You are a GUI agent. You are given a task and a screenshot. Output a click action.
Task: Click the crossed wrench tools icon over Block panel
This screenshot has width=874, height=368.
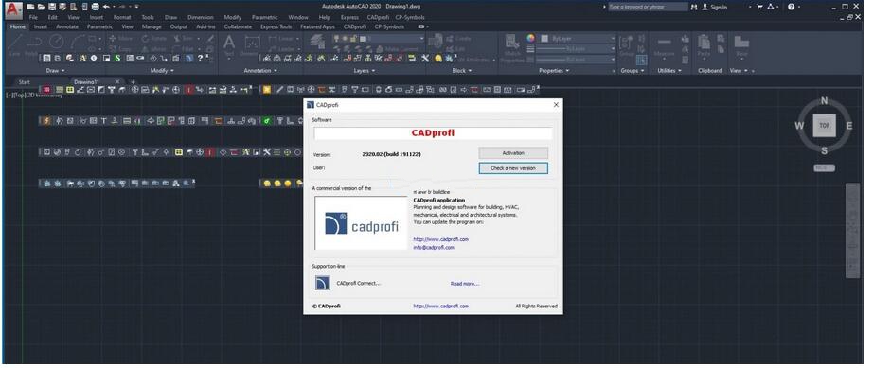[425, 58]
